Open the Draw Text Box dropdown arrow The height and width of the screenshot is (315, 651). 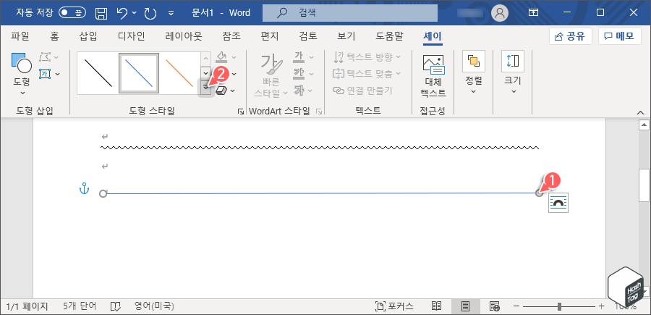(x=57, y=75)
